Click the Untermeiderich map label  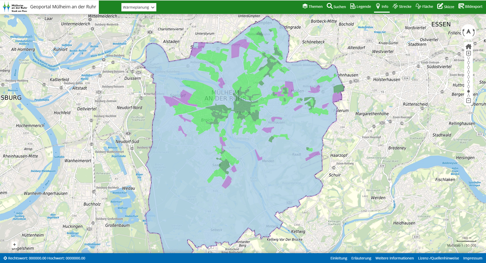click(76, 24)
